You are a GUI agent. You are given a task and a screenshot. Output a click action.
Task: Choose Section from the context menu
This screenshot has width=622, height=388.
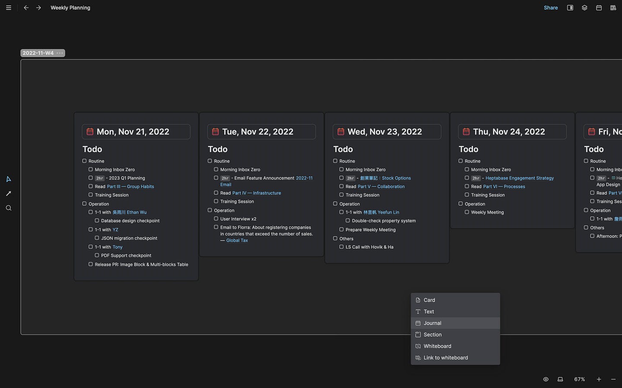455,334
